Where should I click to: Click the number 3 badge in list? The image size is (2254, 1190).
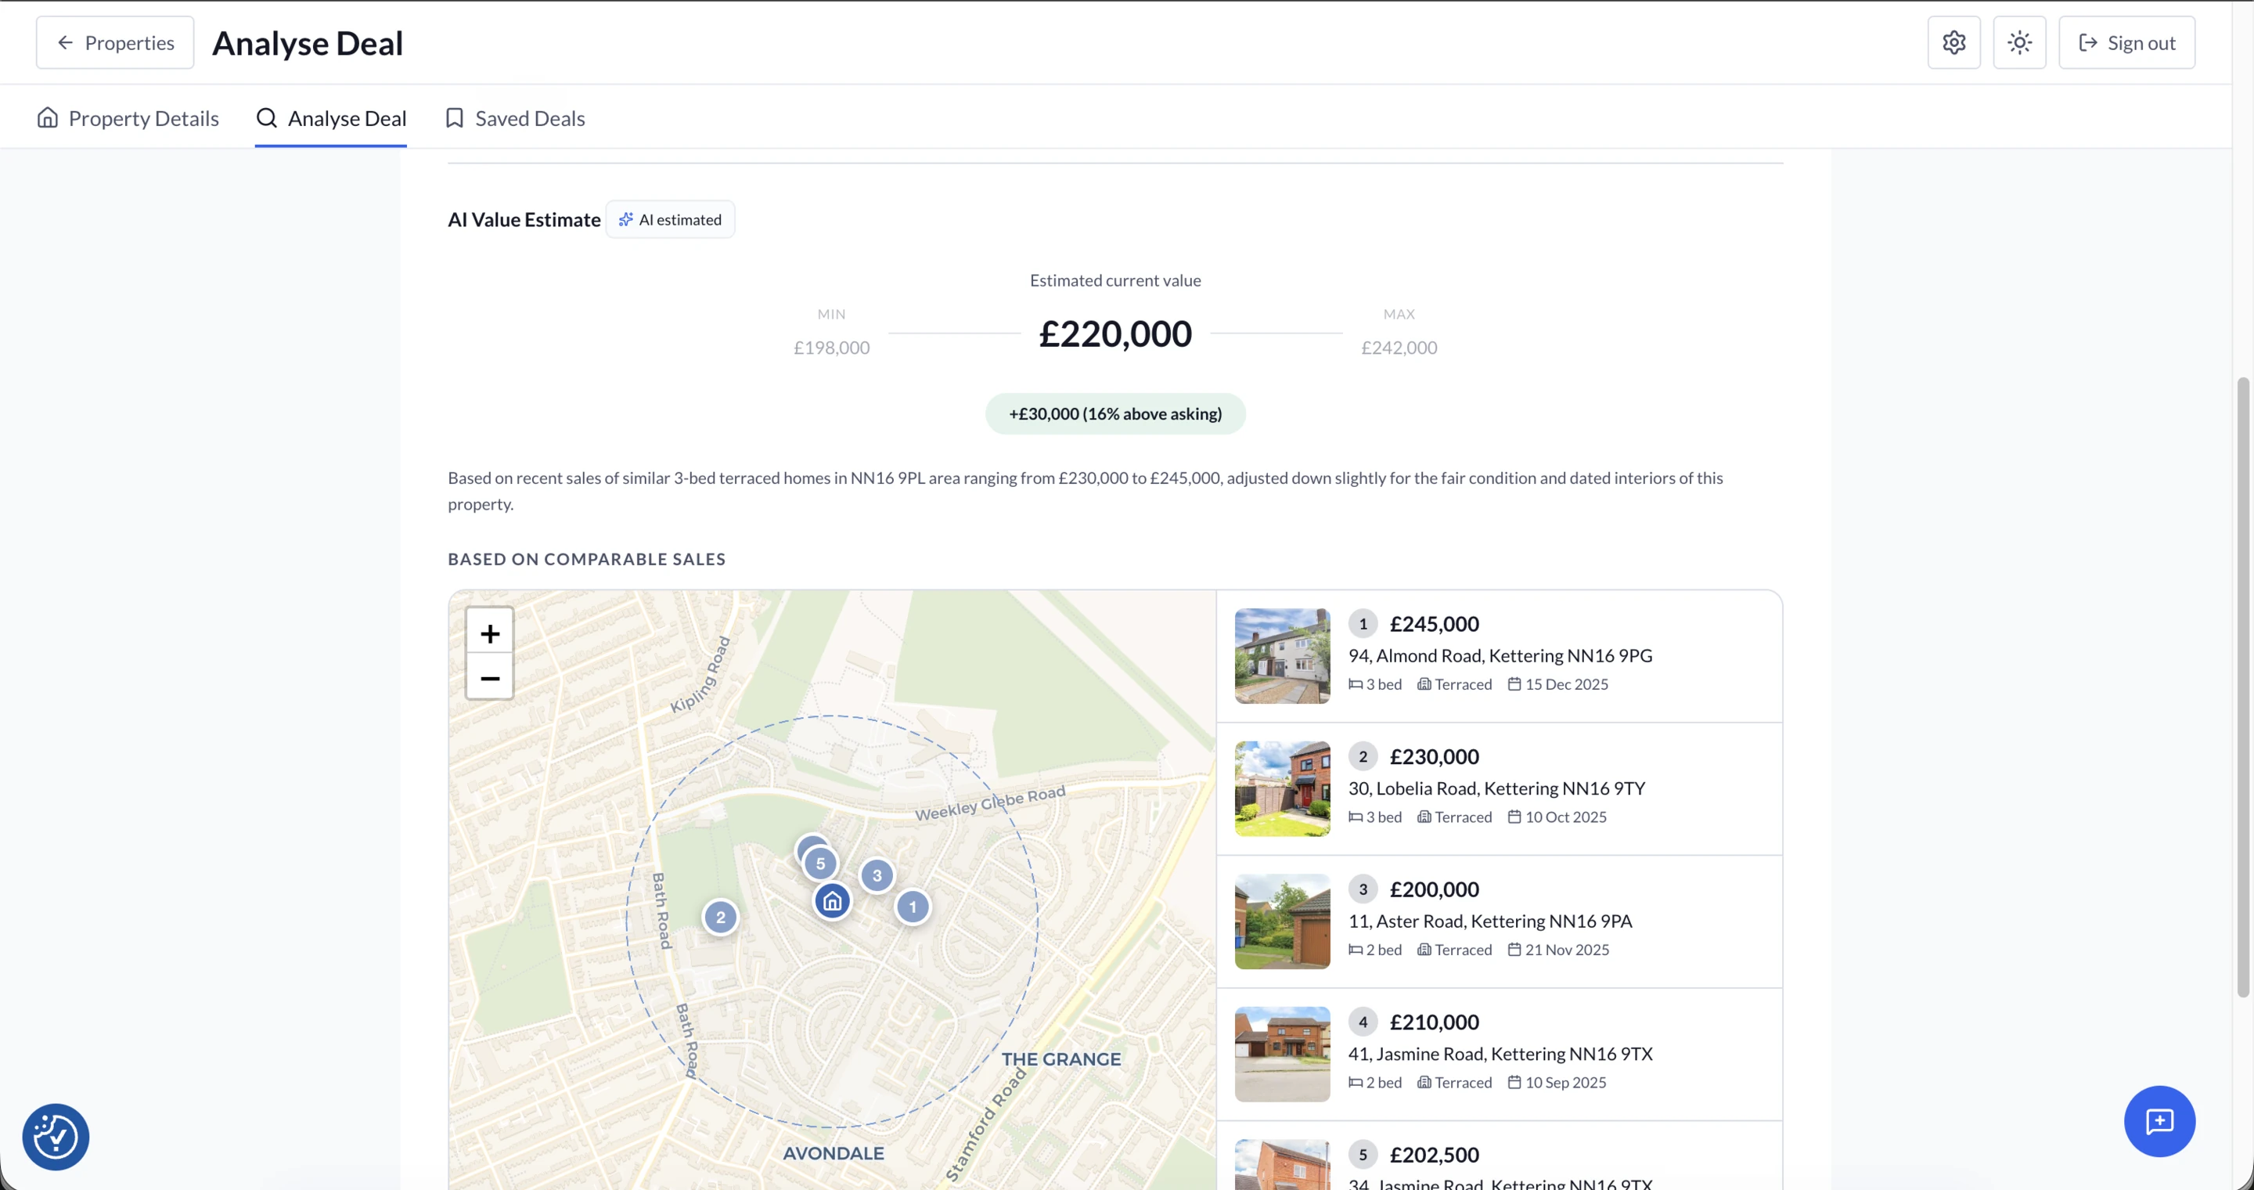click(x=1363, y=890)
